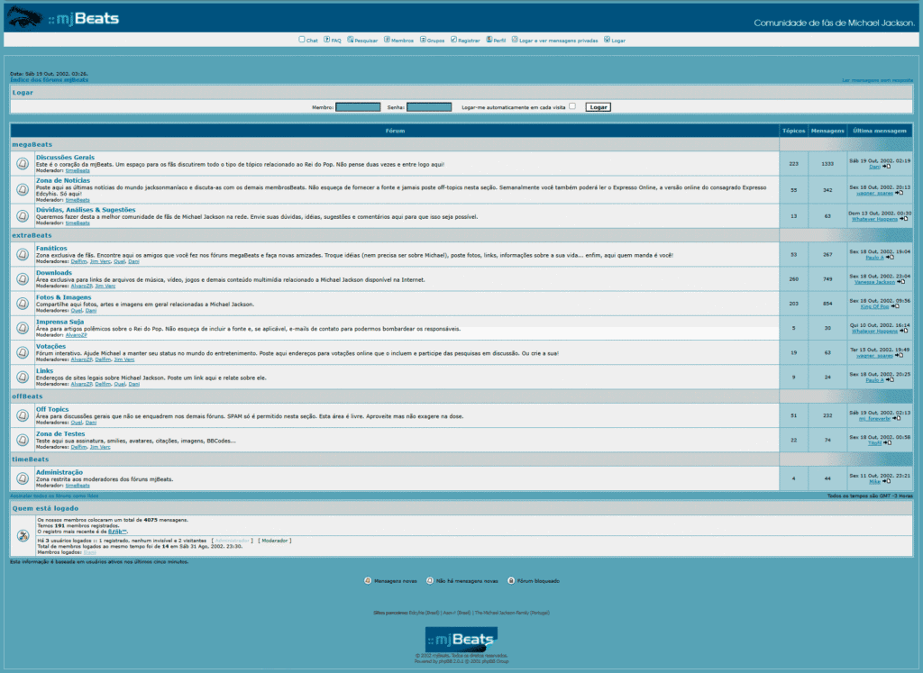Image resolution: width=923 pixels, height=673 pixels.
Task: Open Ler mensagens sem resposta link
Action: 878,80
